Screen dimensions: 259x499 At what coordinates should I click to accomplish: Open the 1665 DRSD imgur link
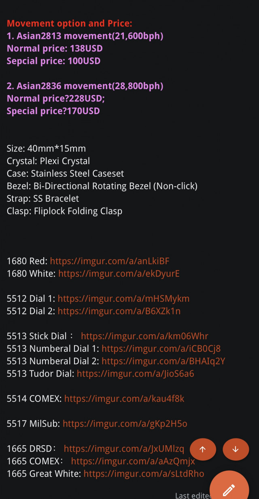click(x=124, y=449)
